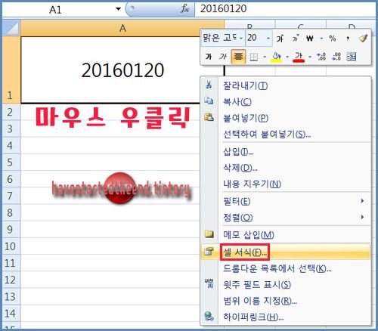
Task: Click formula bar showing 20160120
Action: tap(285, 9)
